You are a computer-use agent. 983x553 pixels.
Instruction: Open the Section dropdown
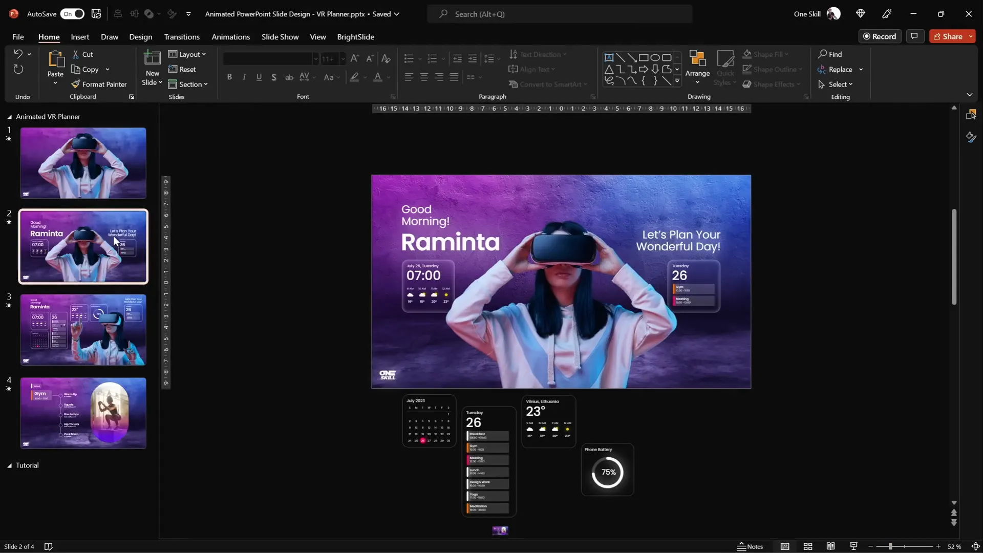pos(188,84)
